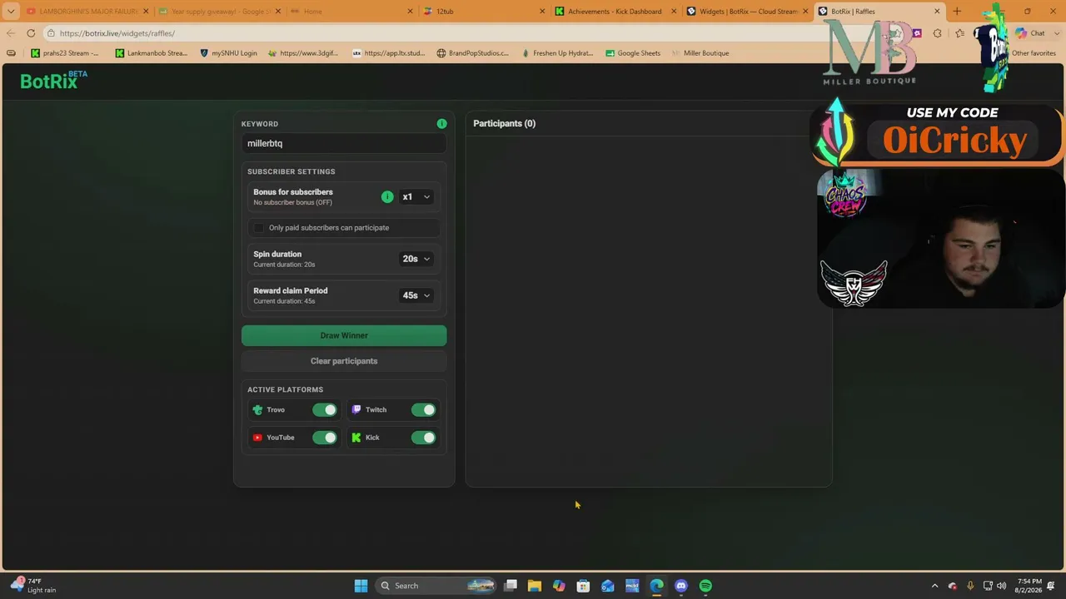Turn off the Twitch platform toggle
This screenshot has height=599, width=1066.
[423, 410]
